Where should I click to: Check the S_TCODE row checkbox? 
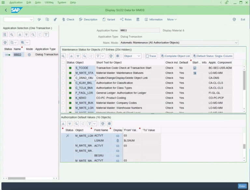(x=63, y=68)
